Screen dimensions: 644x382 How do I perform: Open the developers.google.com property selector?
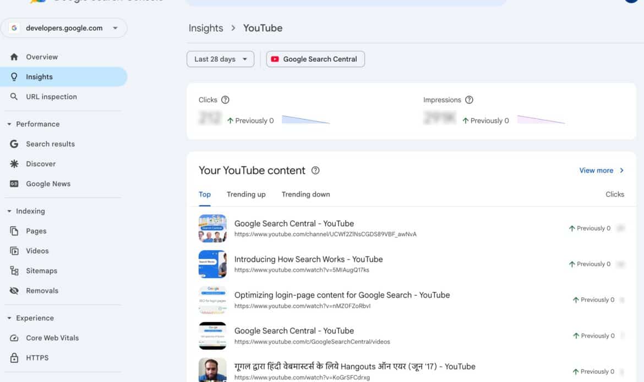click(x=64, y=28)
